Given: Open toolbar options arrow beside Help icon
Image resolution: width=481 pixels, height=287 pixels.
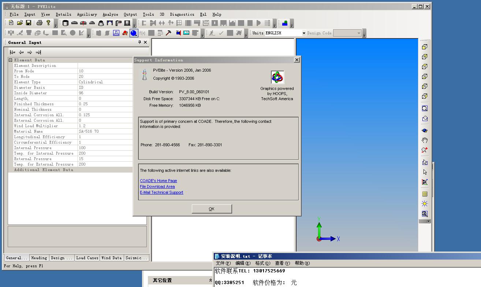Looking at the screenshot, I should (x=56, y=24).
